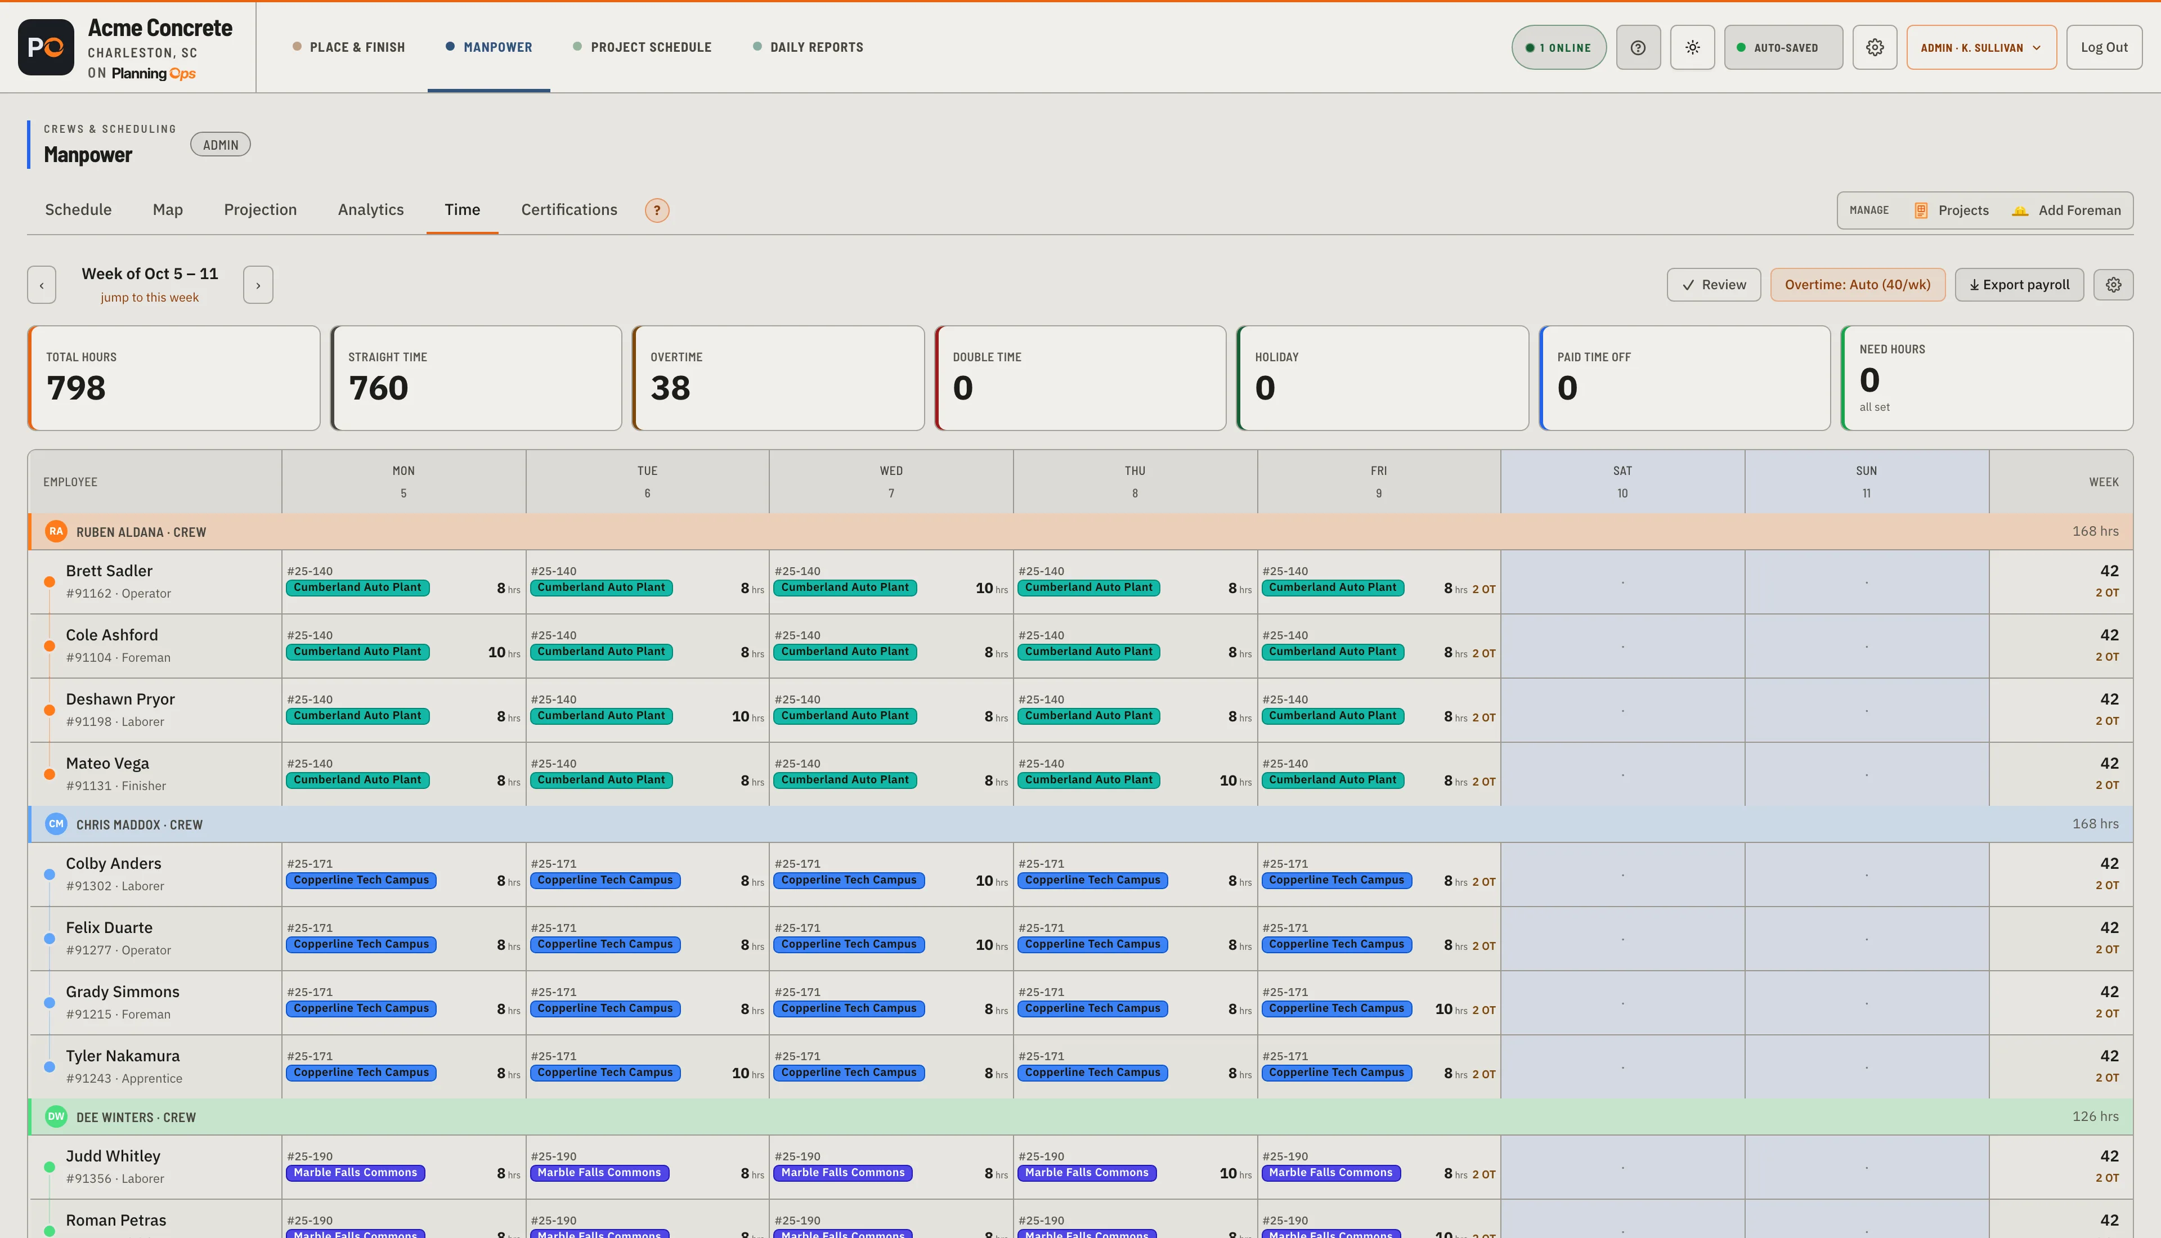Collapse the Chris Maddox crew group
The height and width of the screenshot is (1238, 2161).
[1080, 824]
